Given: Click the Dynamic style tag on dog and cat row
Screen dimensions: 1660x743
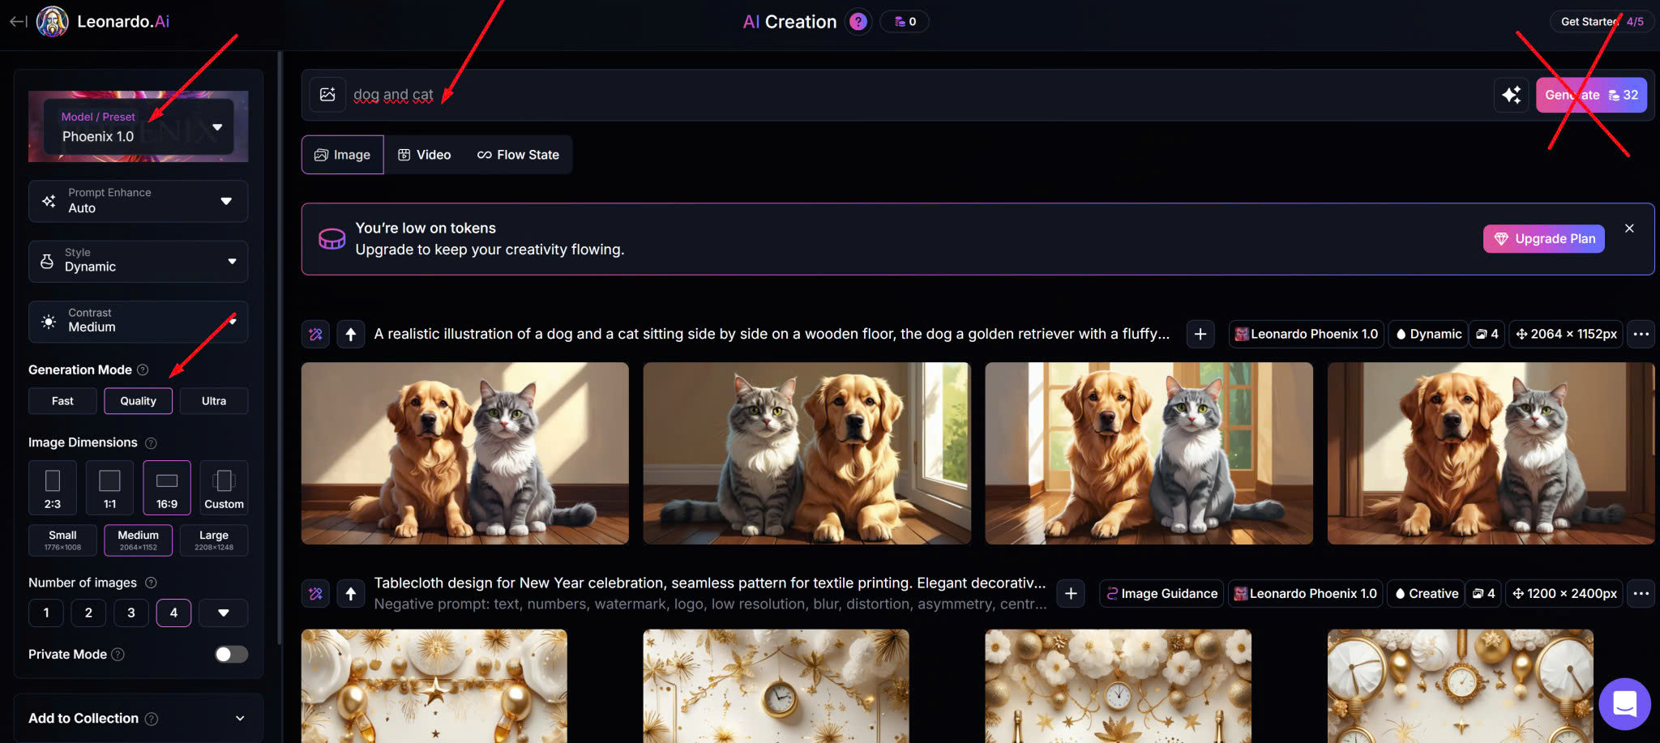Looking at the screenshot, I should pyautogui.click(x=1428, y=334).
